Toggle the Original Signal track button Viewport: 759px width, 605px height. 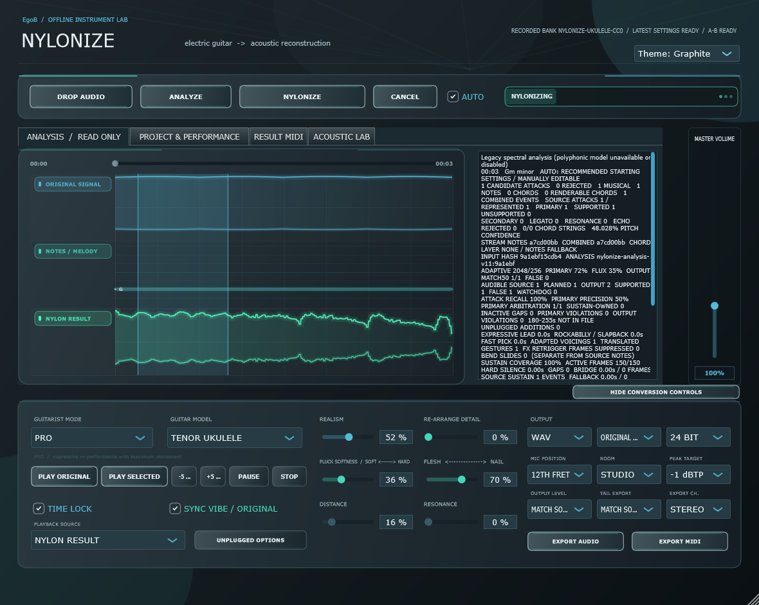(x=73, y=184)
